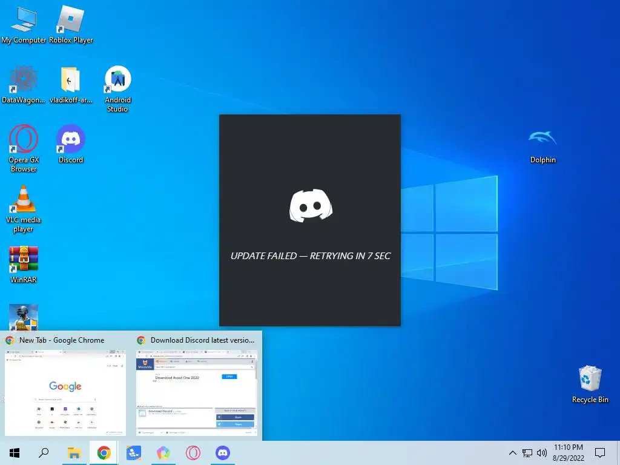The width and height of the screenshot is (620, 465).
Task: Select the vladikoff-ar folder icon
Action: pos(70,85)
